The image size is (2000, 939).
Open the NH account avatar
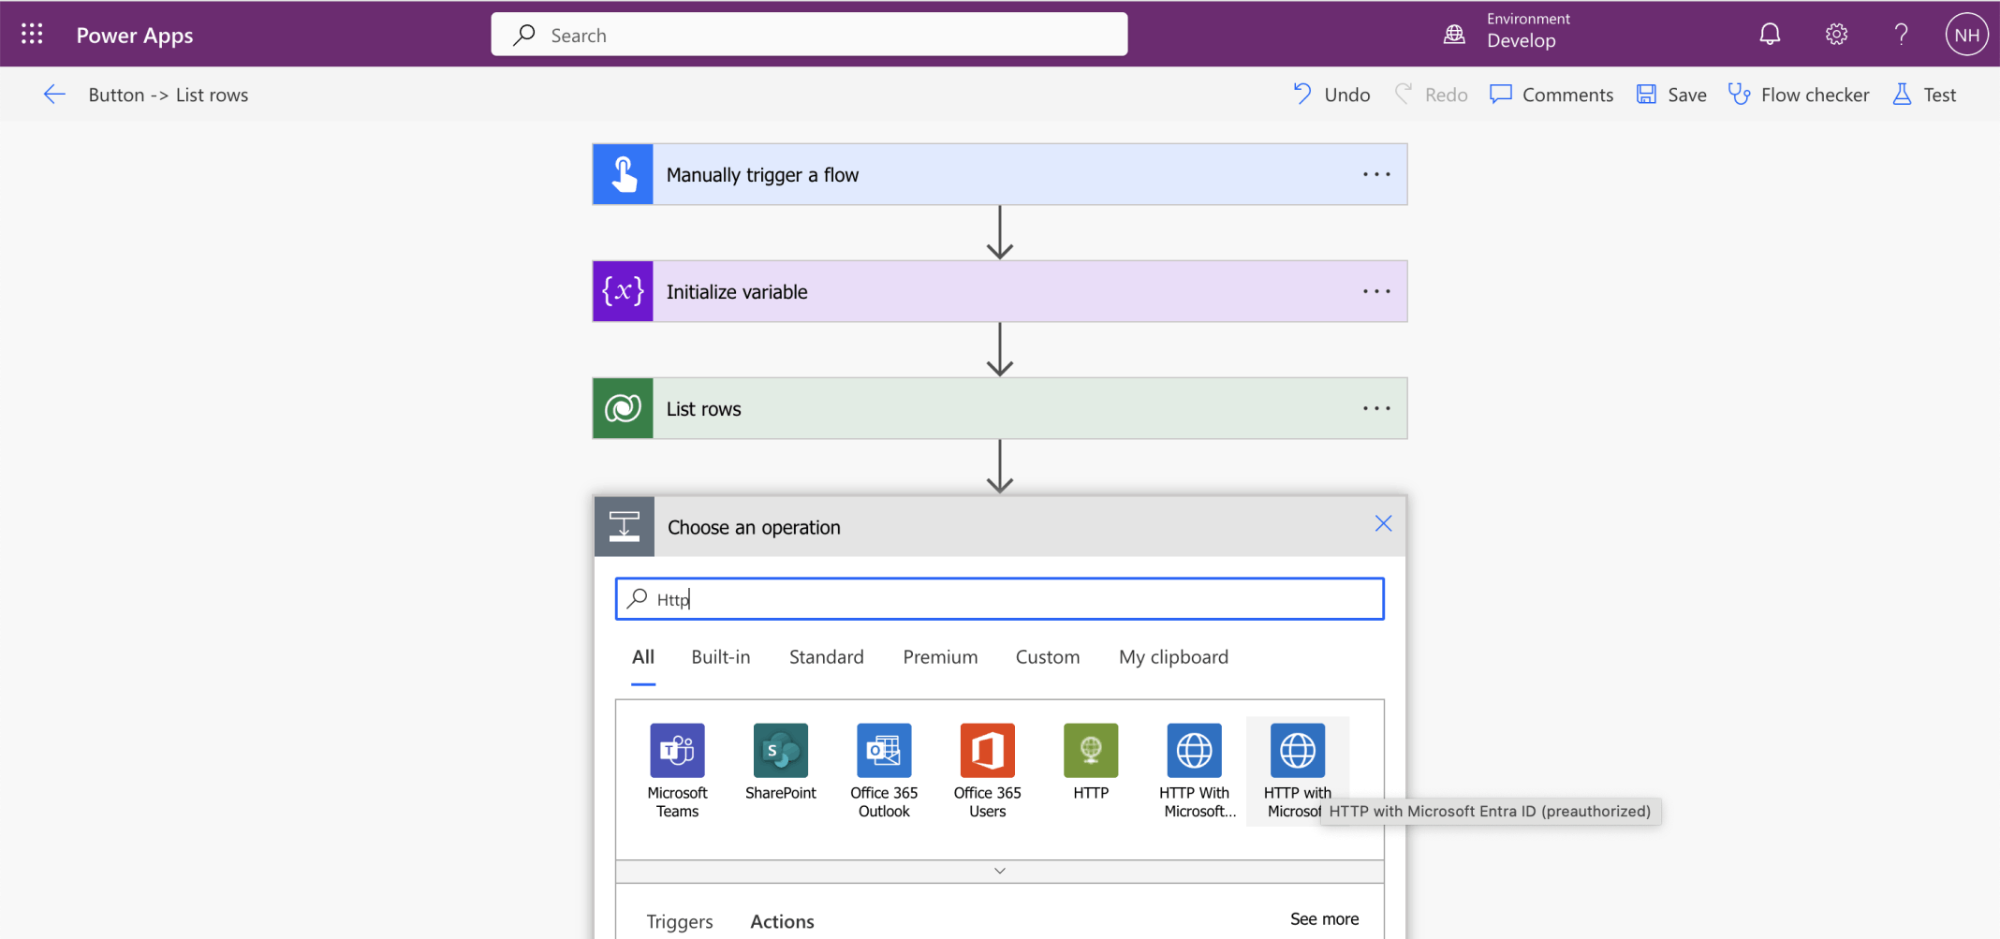1966,35
